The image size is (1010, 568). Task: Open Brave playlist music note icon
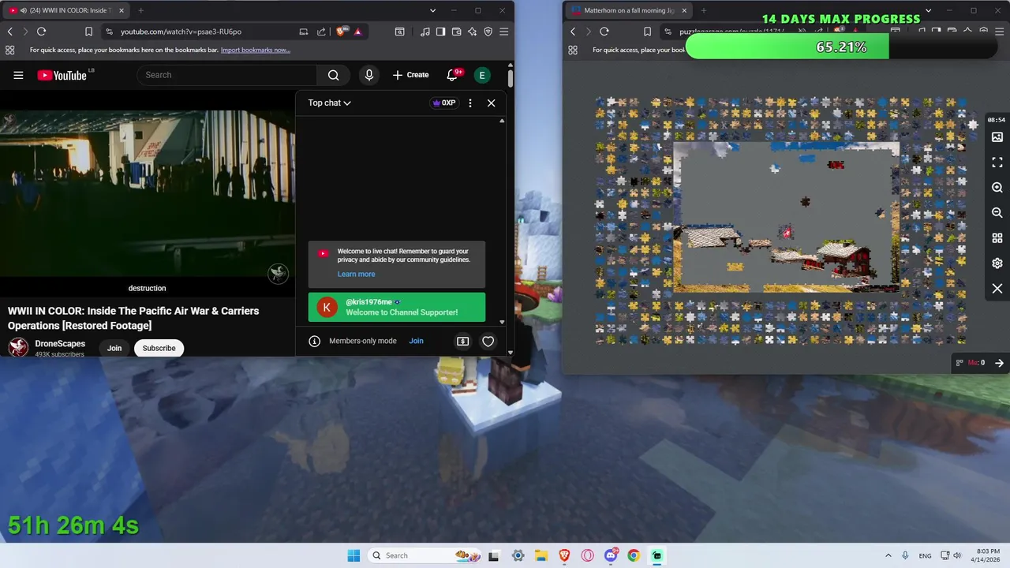(x=425, y=32)
